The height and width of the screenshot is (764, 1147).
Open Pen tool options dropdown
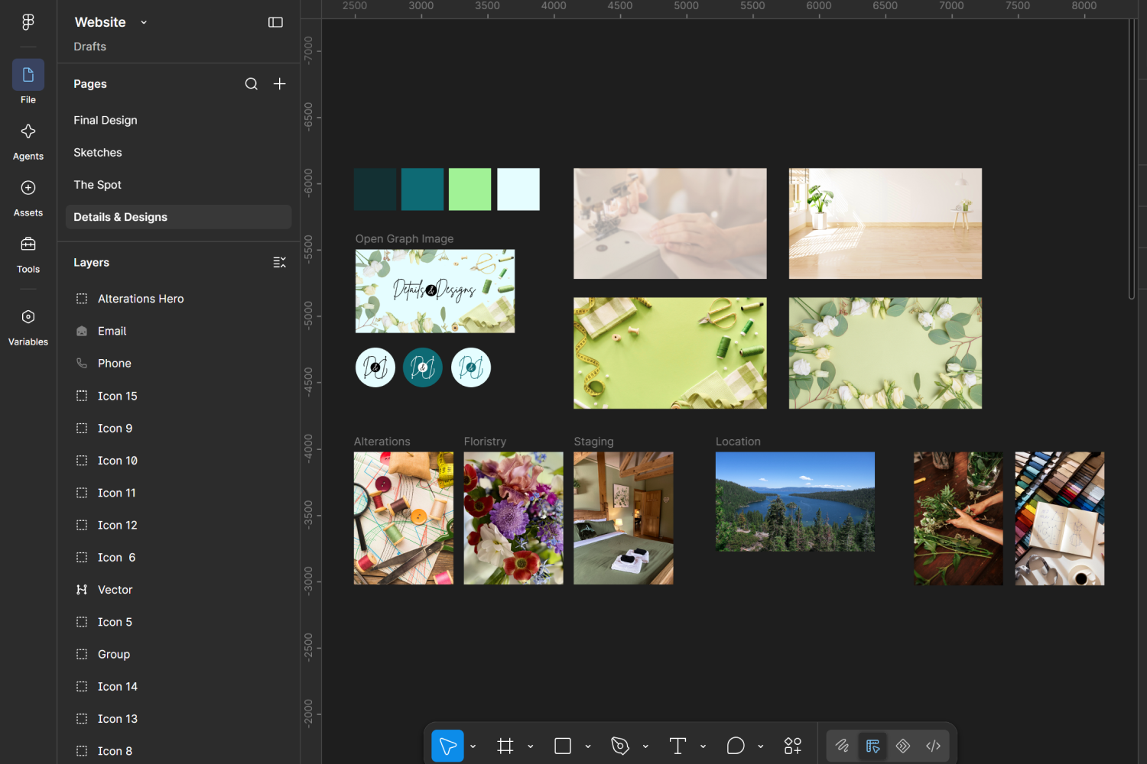click(645, 746)
